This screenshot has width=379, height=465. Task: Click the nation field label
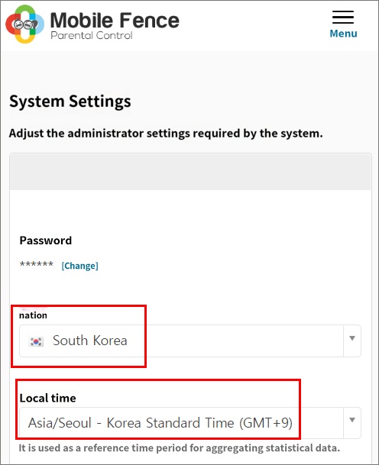[x=33, y=315]
